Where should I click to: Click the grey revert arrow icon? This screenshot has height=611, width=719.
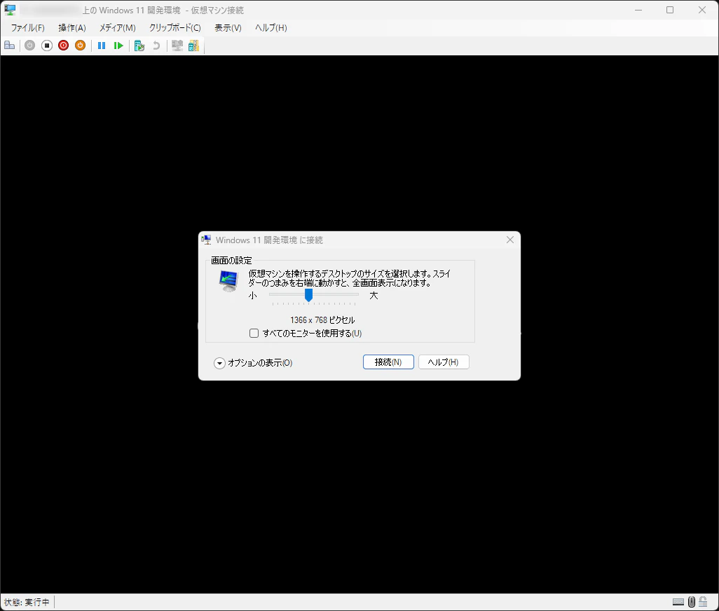(x=156, y=46)
